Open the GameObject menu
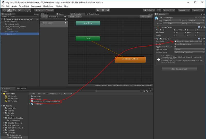 (x=24, y=6)
